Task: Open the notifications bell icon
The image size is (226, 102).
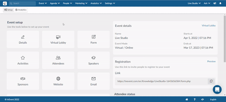Action: pyautogui.click(x=220, y=3)
